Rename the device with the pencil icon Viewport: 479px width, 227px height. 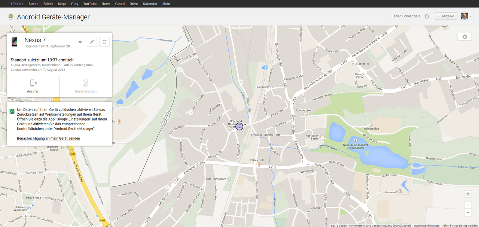(92, 42)
